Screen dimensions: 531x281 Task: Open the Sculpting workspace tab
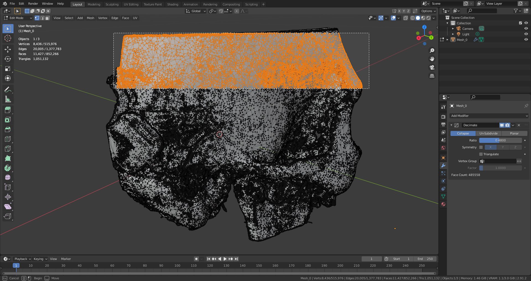tap(112, 4)
